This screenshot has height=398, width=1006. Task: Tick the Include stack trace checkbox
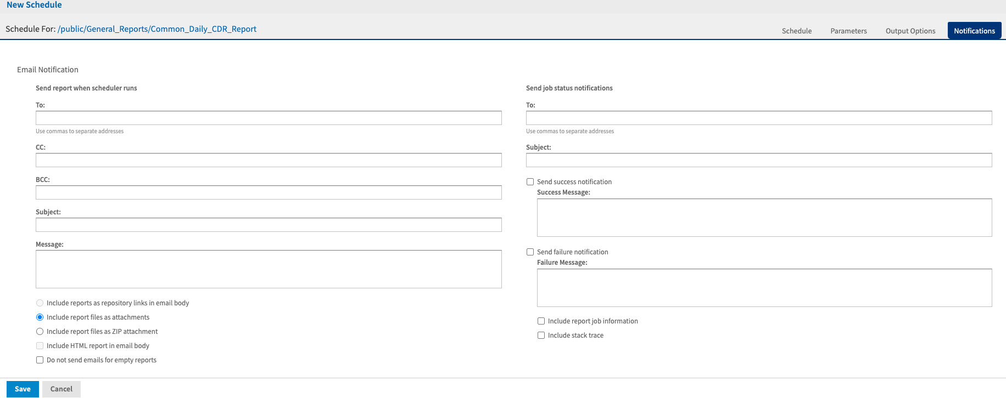pos(541,336)
